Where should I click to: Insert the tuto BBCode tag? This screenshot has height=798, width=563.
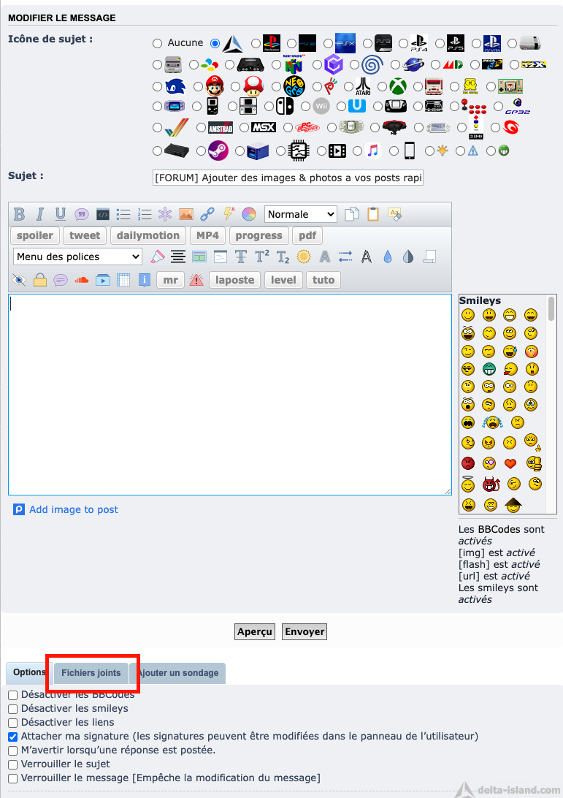tap(323, 280)
